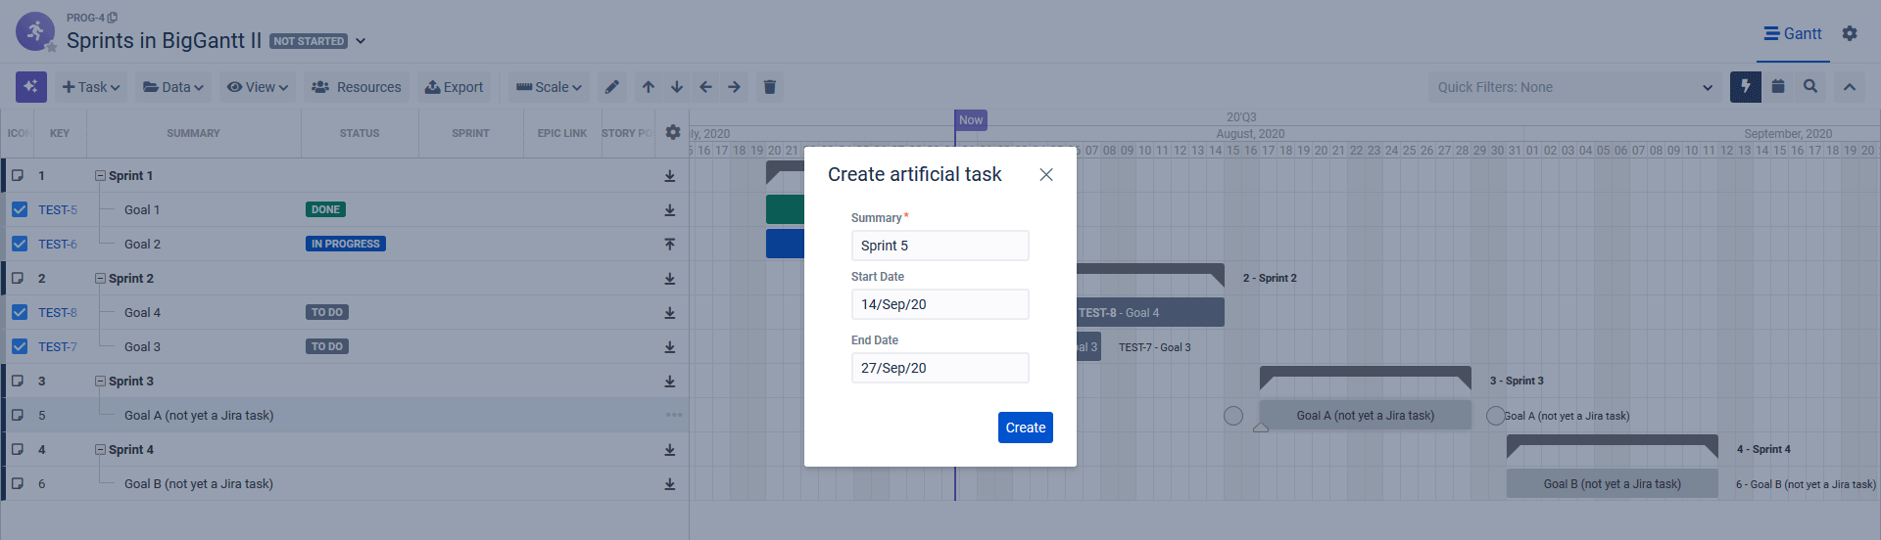
Task: Click the Create button
Action: pos(1026,427)
